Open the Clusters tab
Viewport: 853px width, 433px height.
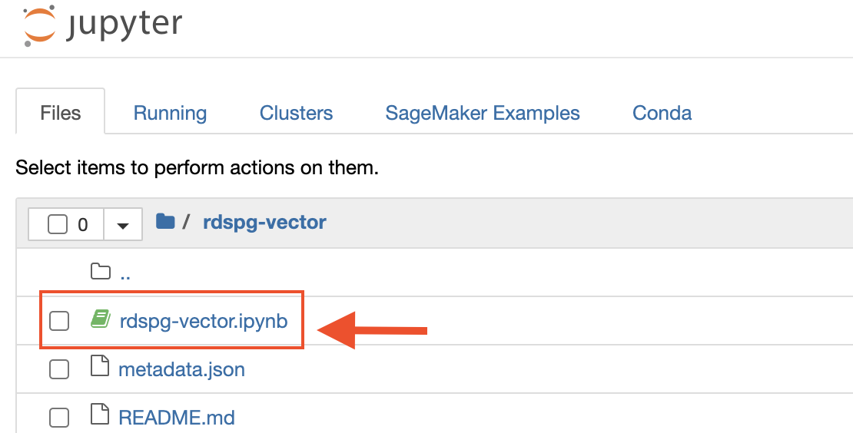point(296,113)
